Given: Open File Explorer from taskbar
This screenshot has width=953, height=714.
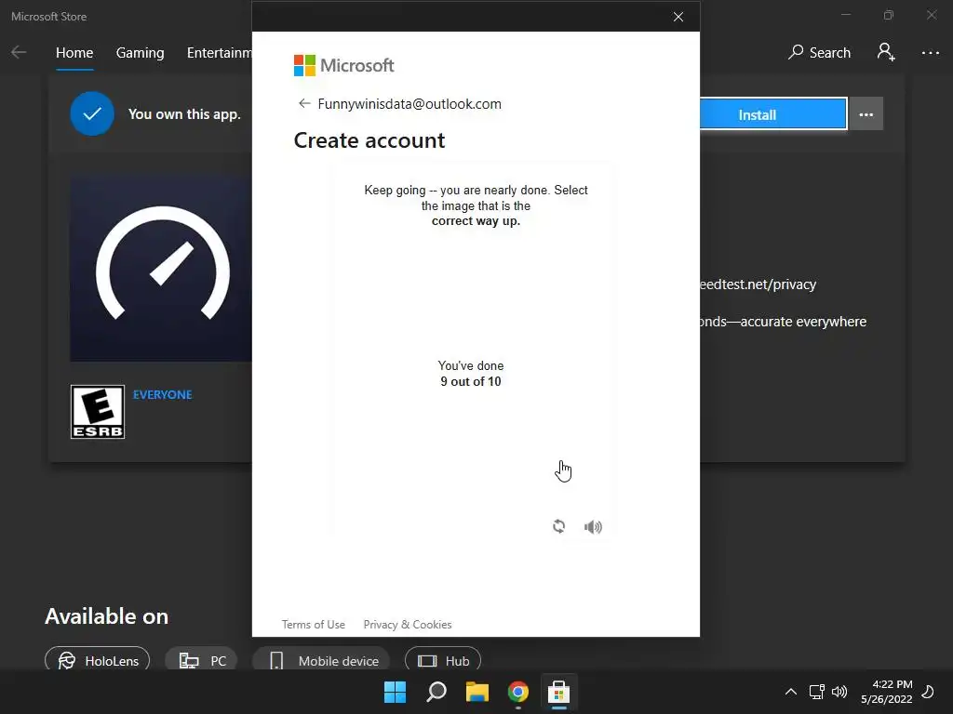Looking at the screenshot, I should [x=477, y=692].
